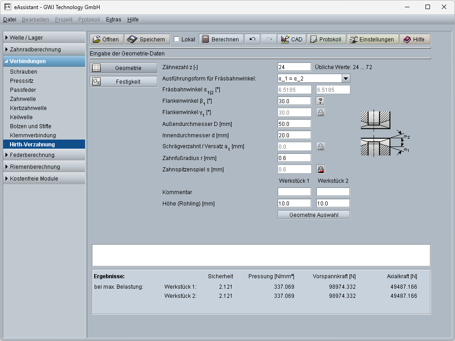Viewport: 455px width, 341px height.
Task: Click the Öffnen folder icon in toolbar
Action: [96, 40]
